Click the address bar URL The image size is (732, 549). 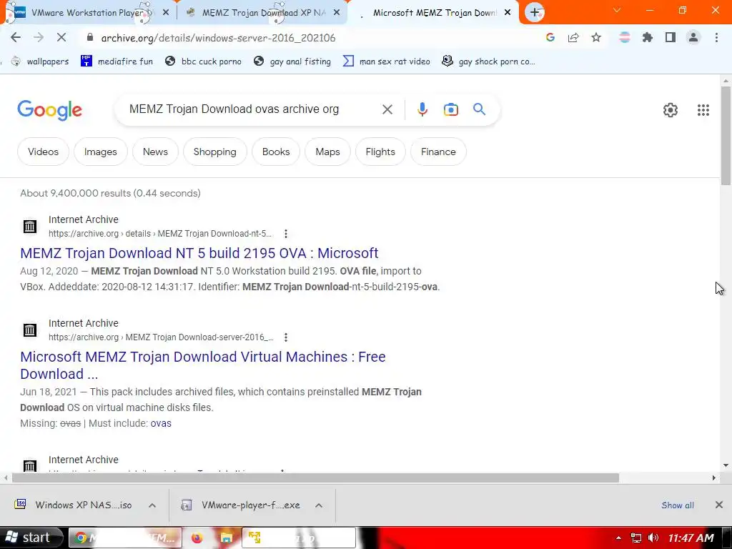click(x=218, y=38)
